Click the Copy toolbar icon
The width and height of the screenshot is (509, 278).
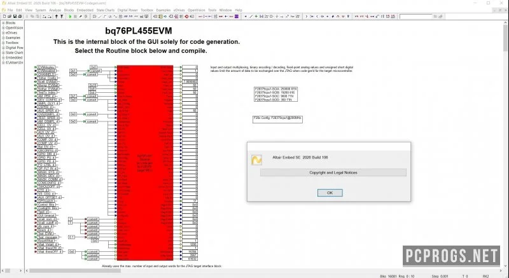pyautogui.click(x=32, y=16)
